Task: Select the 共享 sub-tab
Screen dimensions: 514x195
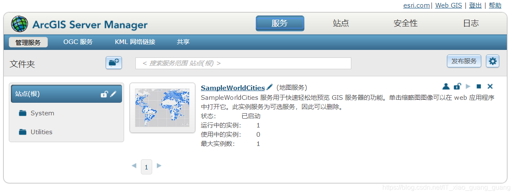Action: pos(183,42)
